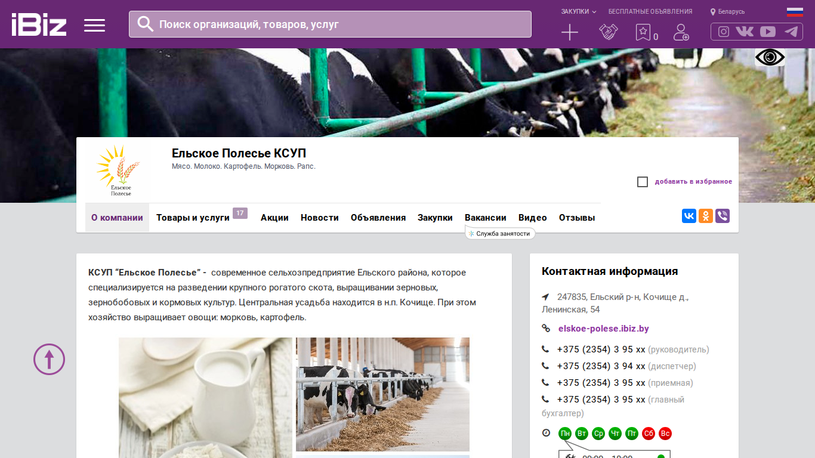
Task: Switch language with the Russian flag
Action: [795, 11]
